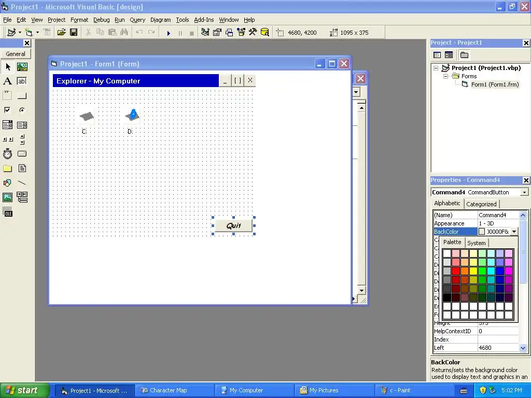Switch to the Categorized properties tab
Image resolution: width=531 pixels, height=398 pixels.
pyautogui.click(x=481, y=204)
